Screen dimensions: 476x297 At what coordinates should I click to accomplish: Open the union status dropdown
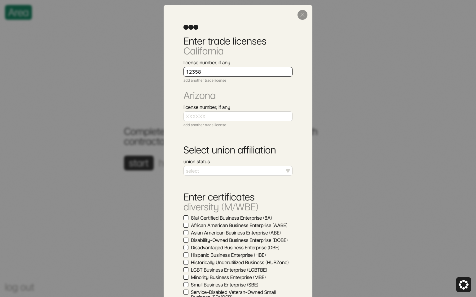[x=238, y=171]
